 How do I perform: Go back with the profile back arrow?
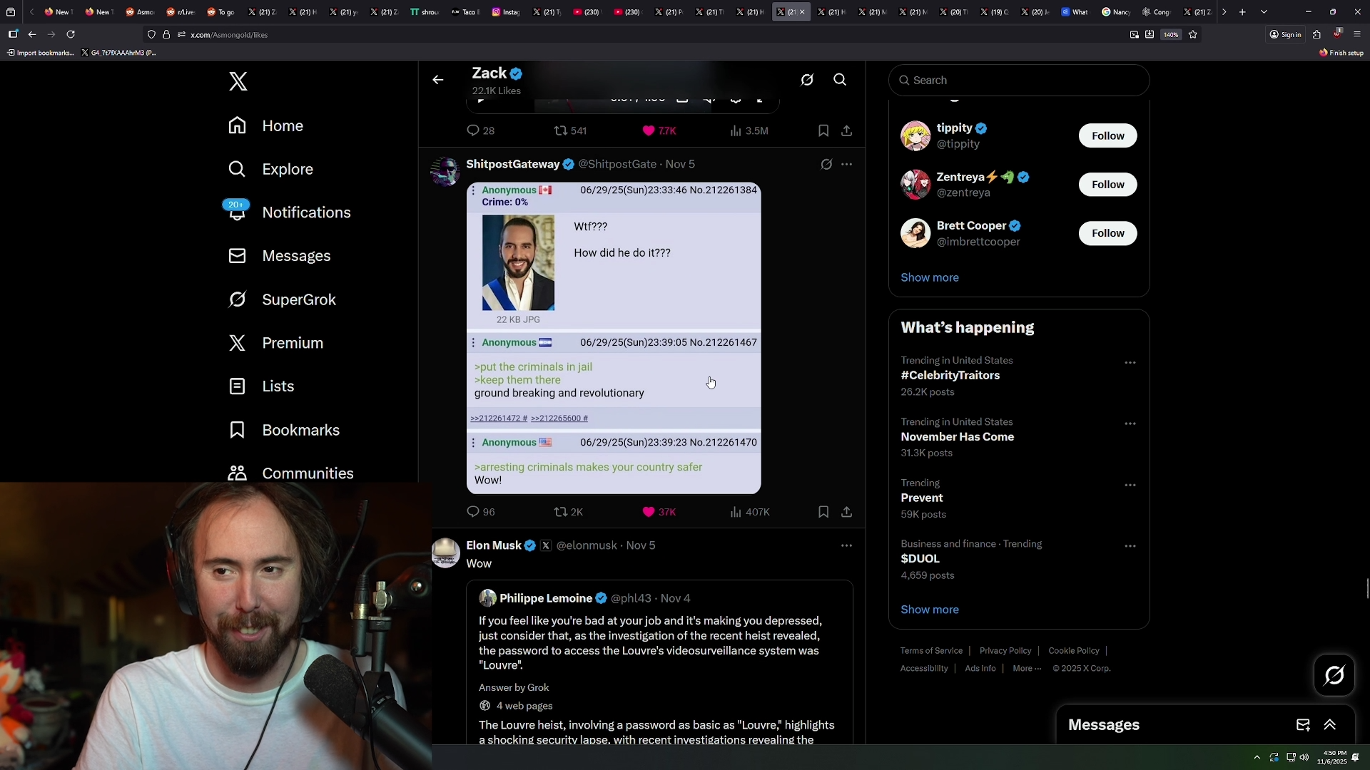click(x=438, y=80)
